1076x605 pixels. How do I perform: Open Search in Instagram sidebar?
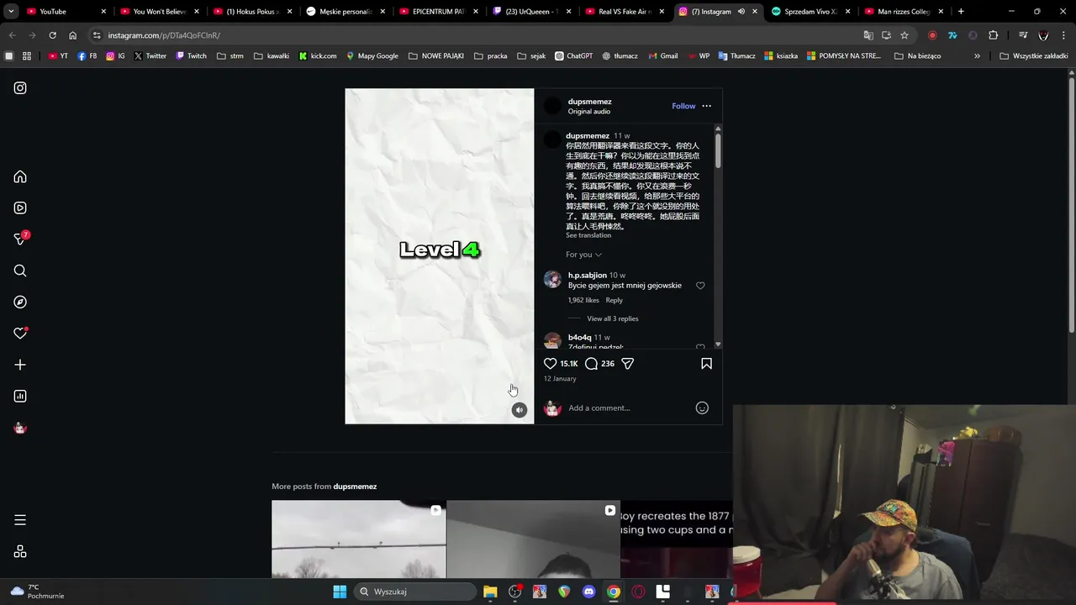[20, 271]
